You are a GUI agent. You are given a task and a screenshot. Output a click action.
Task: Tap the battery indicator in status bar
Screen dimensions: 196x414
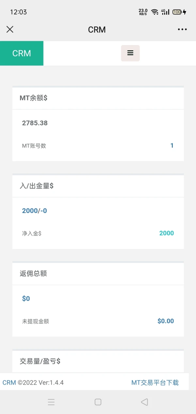point(177,12)
